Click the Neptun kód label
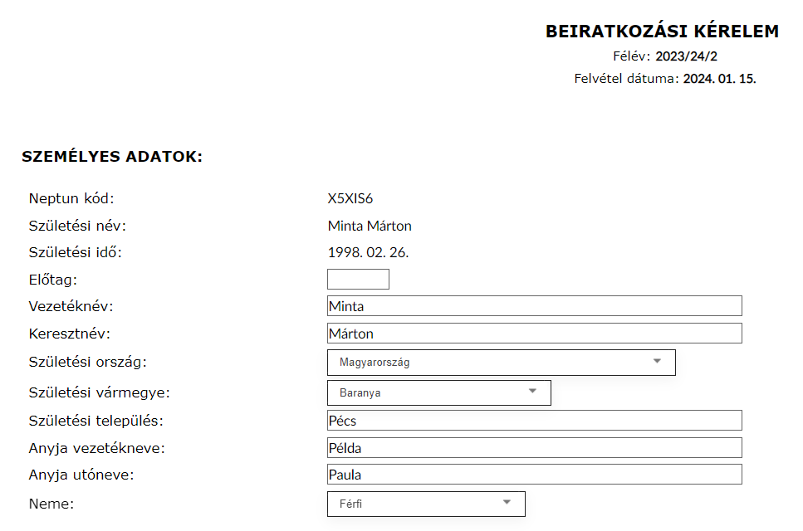 71,199
